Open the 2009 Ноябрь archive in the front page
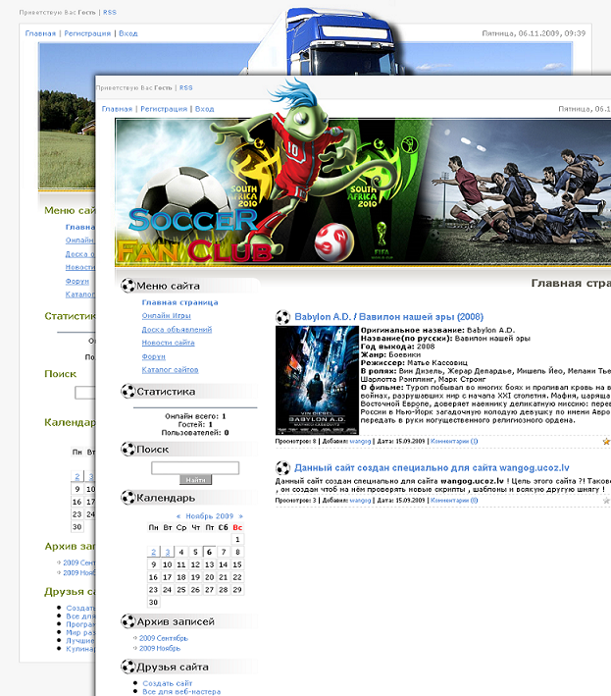The image size is (611, 696). tap(160, 649)
